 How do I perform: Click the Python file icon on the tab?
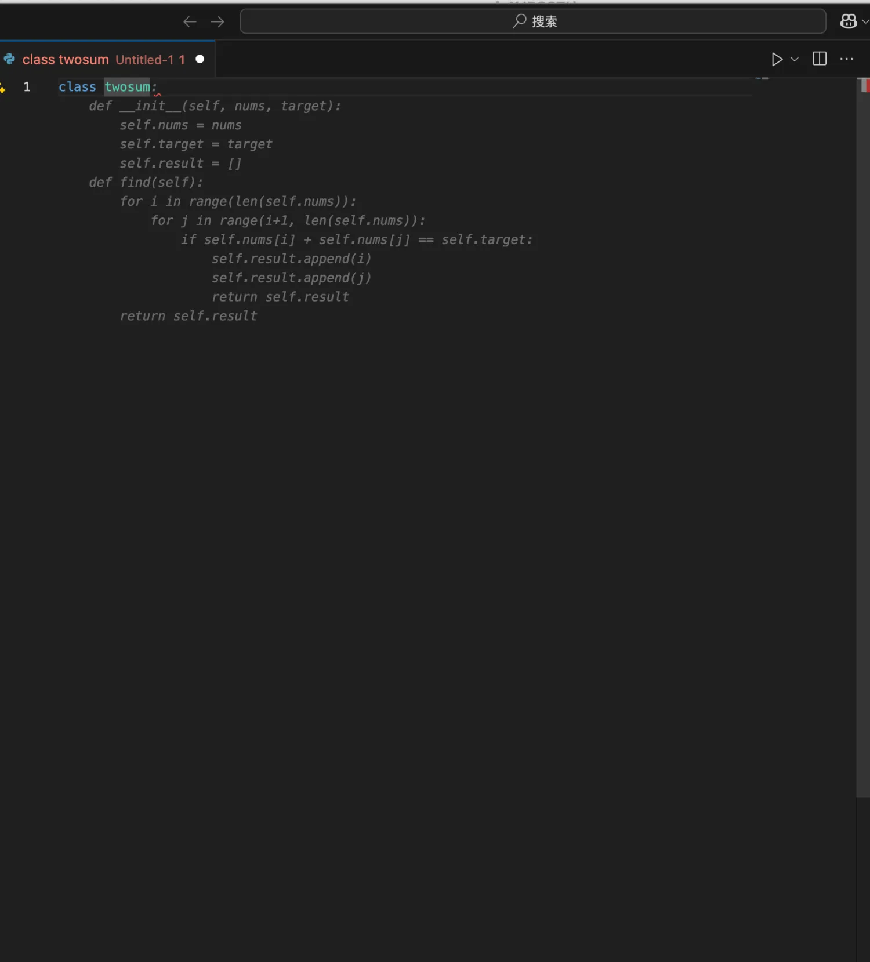pos(9,59)
